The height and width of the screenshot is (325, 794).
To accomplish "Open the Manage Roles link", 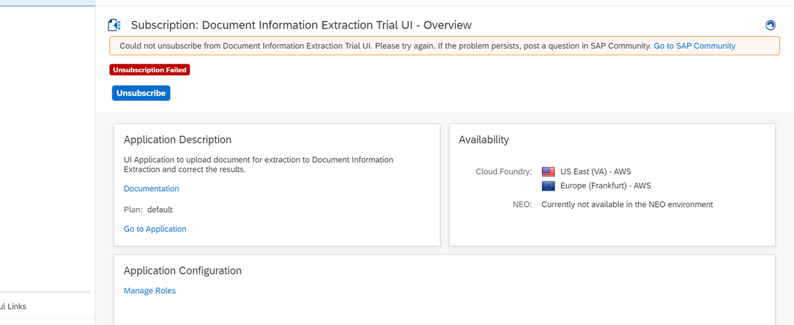I will pyautogui.click(x=150, y=290).
